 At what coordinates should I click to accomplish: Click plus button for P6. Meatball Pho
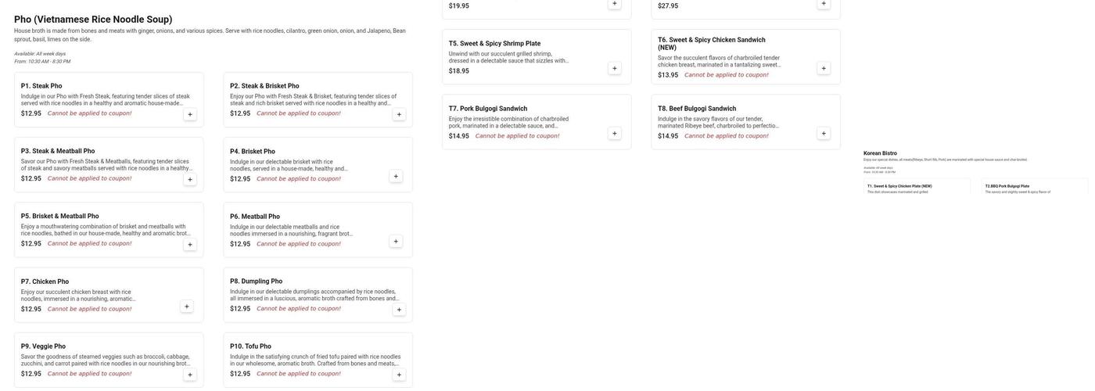point(396,242)
